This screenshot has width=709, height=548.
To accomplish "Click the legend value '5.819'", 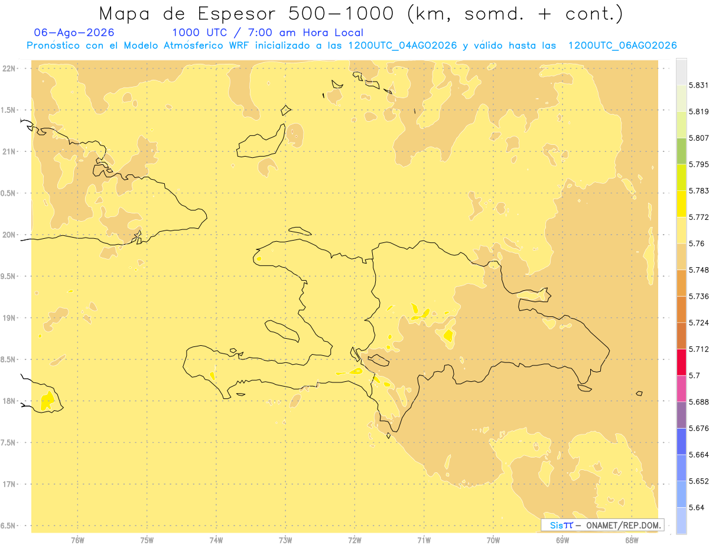I will coord(698,112).
